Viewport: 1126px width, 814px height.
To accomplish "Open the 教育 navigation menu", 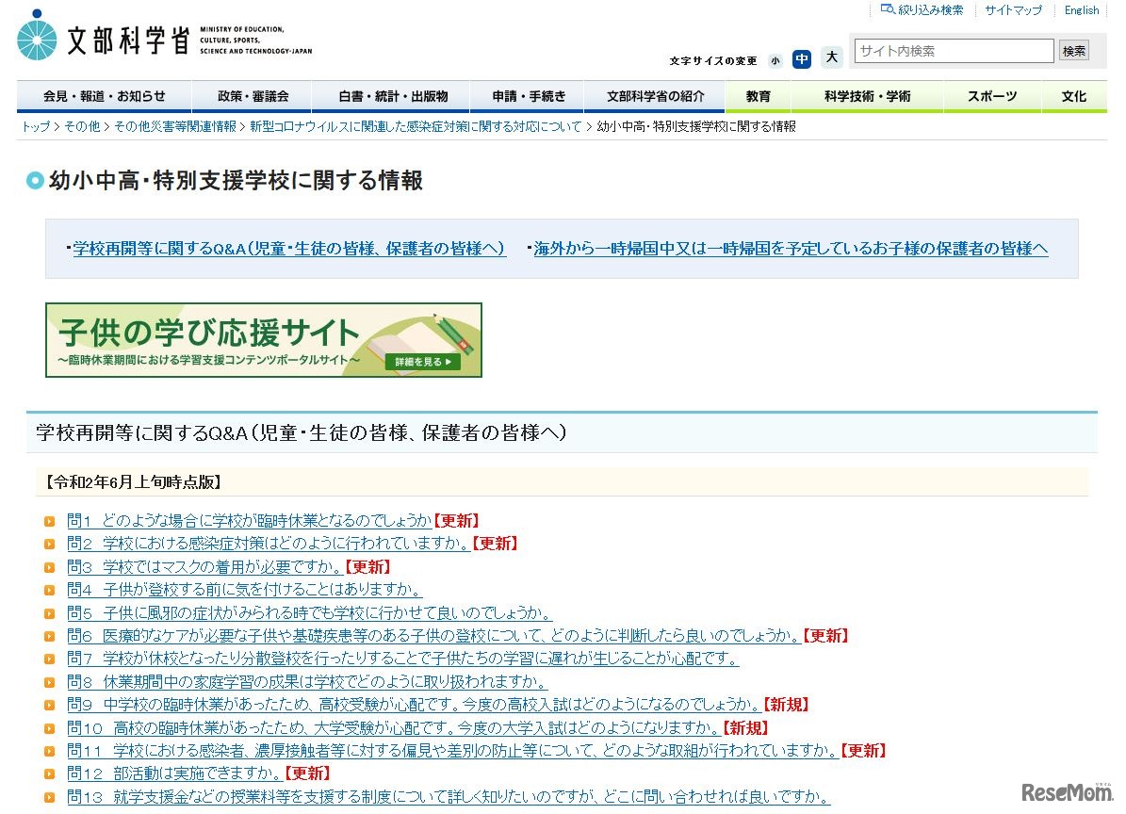I will click(757, 95).
